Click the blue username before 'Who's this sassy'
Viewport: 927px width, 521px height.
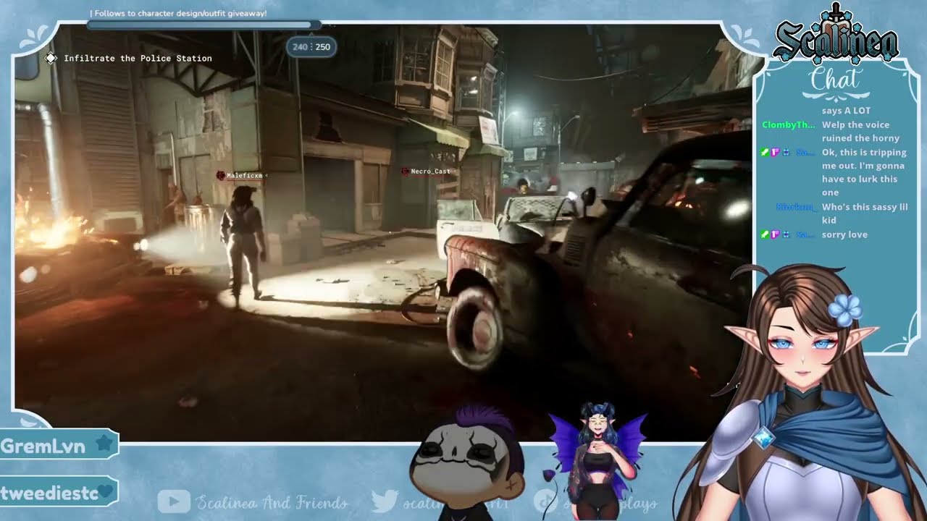[796, 208]
